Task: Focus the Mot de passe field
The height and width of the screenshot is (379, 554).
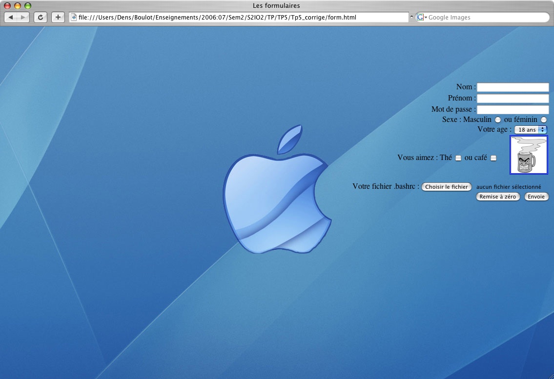Action: point(513,109)
